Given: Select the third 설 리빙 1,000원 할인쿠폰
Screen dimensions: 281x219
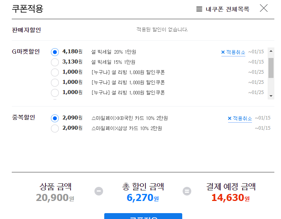Looking at the screenshot, I should pos(55,93).
